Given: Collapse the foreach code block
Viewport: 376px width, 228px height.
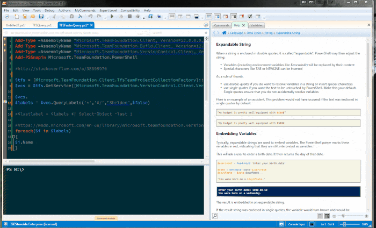Looking at the screenshot, I should pos(13,137).
